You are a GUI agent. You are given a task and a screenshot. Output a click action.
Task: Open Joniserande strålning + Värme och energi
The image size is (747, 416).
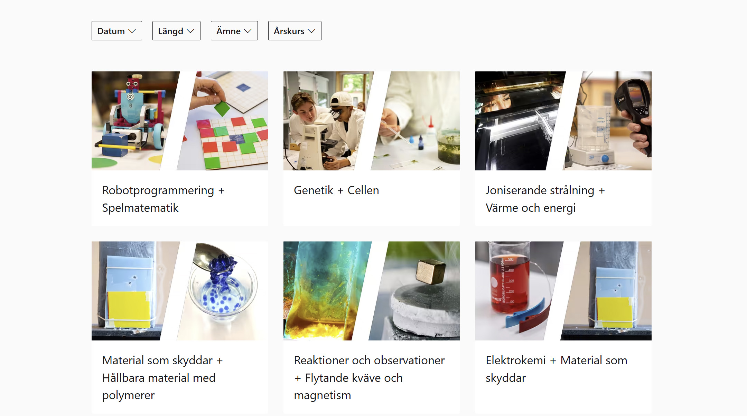545,199
